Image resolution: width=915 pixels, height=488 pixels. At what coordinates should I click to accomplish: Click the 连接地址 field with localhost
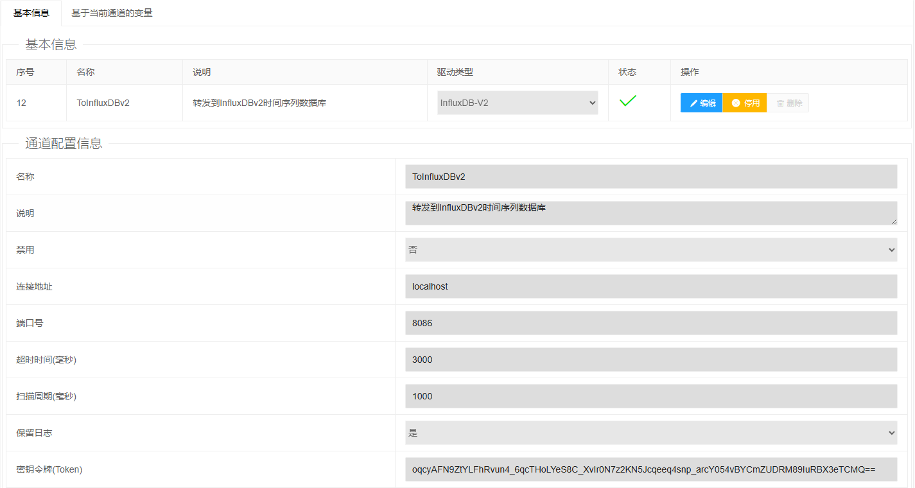click(651, 286)
